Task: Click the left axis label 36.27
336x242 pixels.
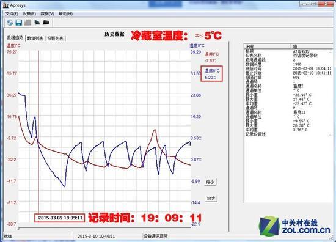Action: point(12,95)
